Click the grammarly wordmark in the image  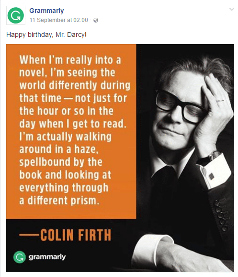point(47,257)
